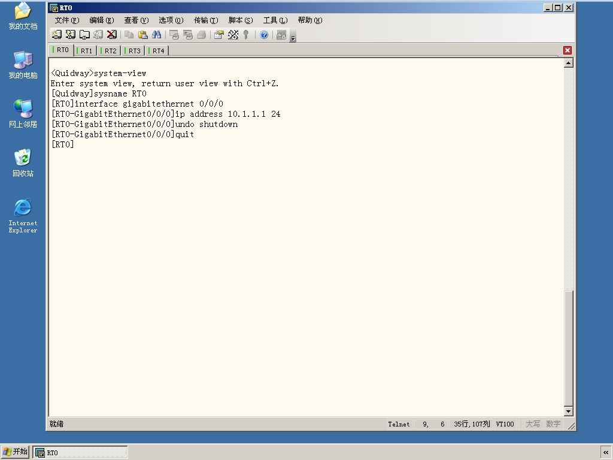
Task: Close the active tab with red X
Action: tap(568, 50)
